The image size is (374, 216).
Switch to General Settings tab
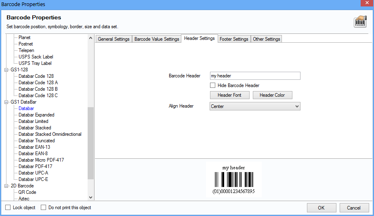click(x=113, y=39)
